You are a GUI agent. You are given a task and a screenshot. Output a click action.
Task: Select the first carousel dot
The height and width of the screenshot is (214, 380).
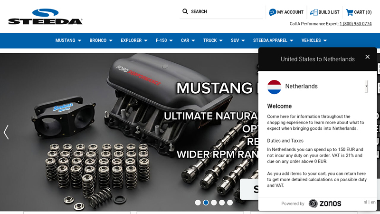[198, 203]
